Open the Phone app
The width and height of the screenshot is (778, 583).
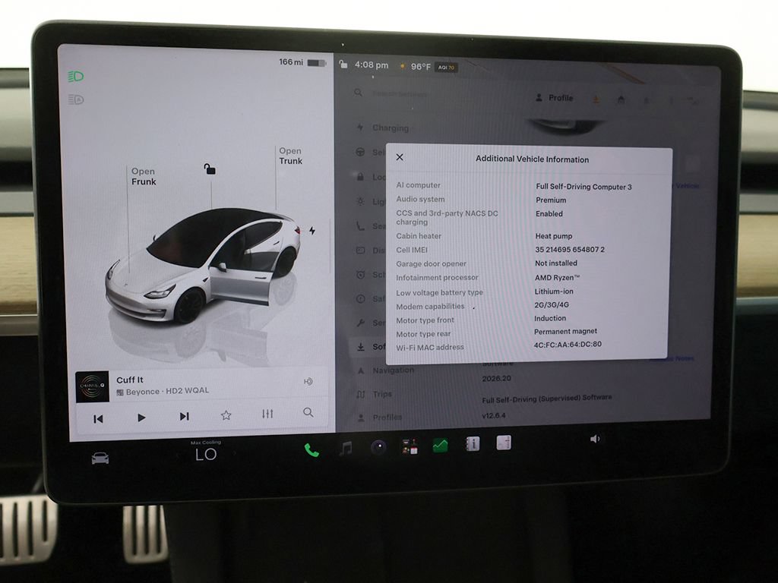(x=312, y=449)
